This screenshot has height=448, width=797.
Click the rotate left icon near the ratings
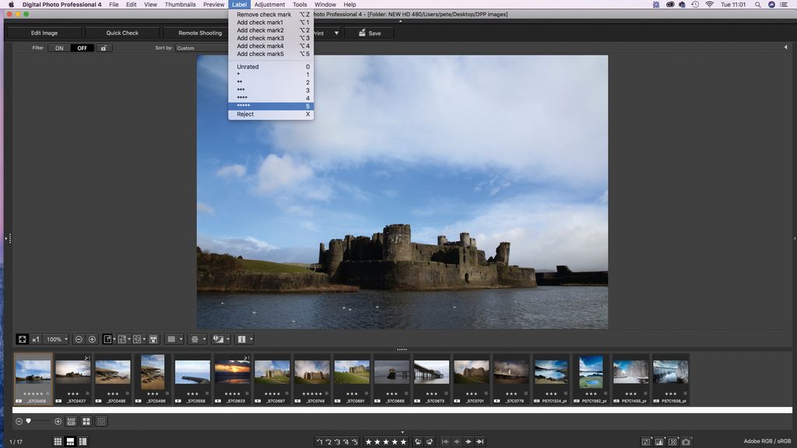pos(419,441)
